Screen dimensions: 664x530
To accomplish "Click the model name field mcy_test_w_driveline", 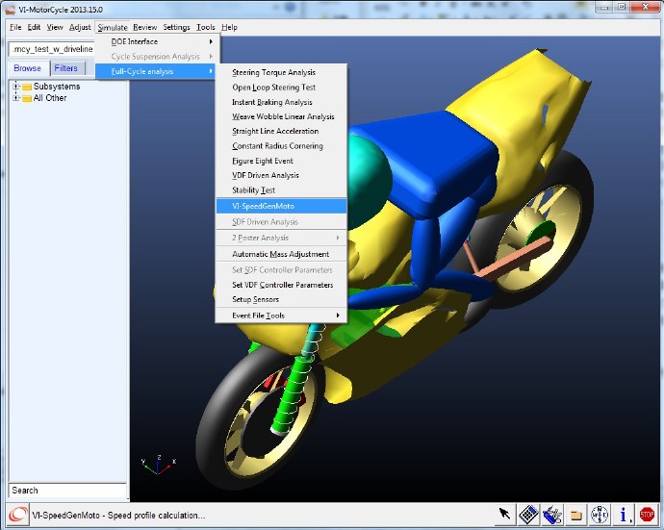I will pyautogui.click(x=52, y=49).
